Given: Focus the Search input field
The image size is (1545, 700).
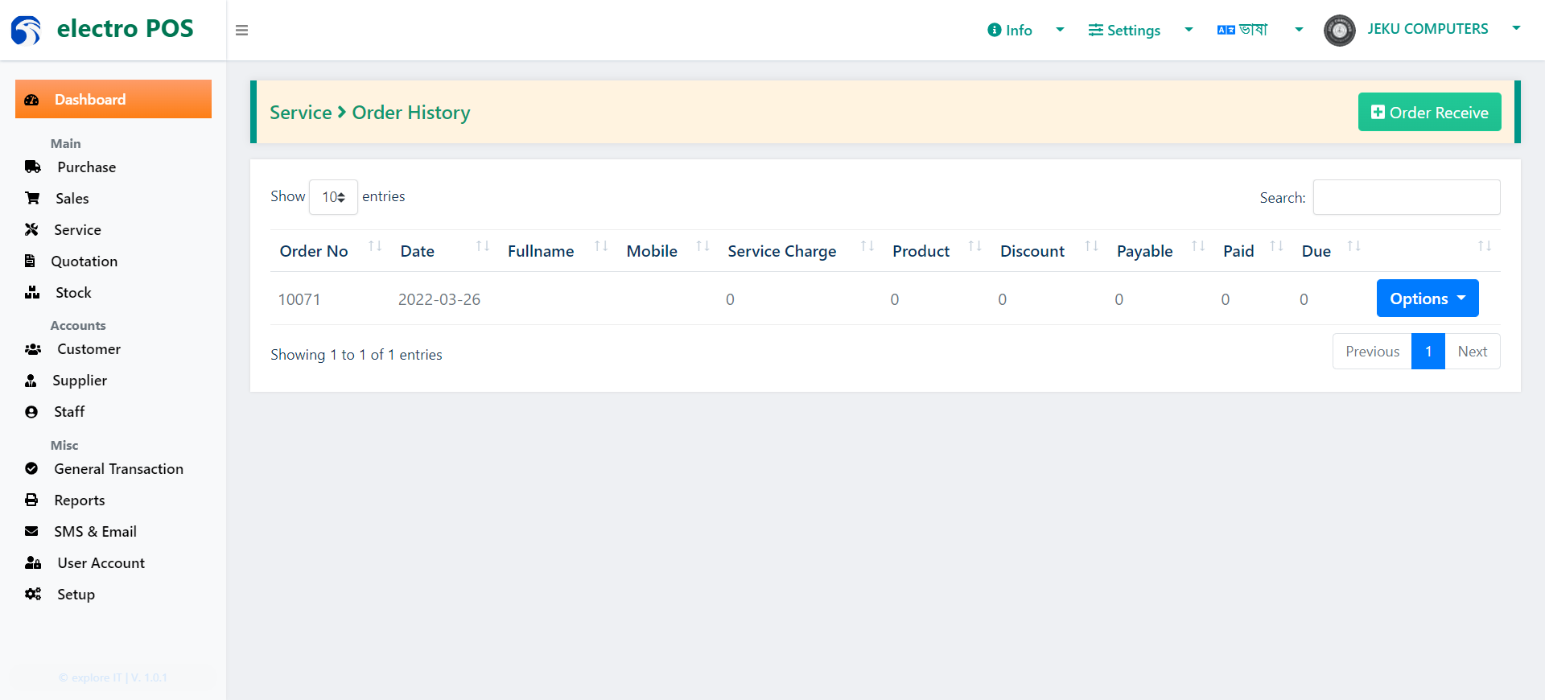Looking at the screenshot, I should pyautogui.click(x=1407, y=197).
